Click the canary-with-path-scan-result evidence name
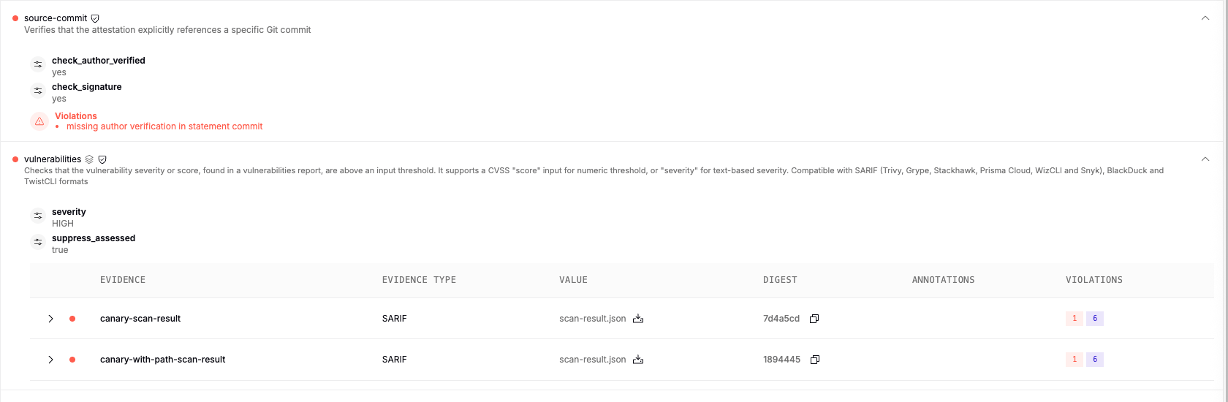Screen dimensions: 1228x402 (163, 360)
